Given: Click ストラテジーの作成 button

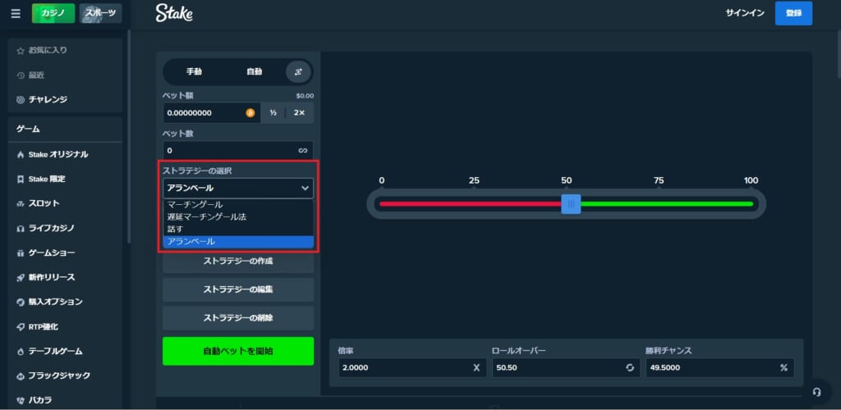Looking at the screenshot, I should pos(237,262).
